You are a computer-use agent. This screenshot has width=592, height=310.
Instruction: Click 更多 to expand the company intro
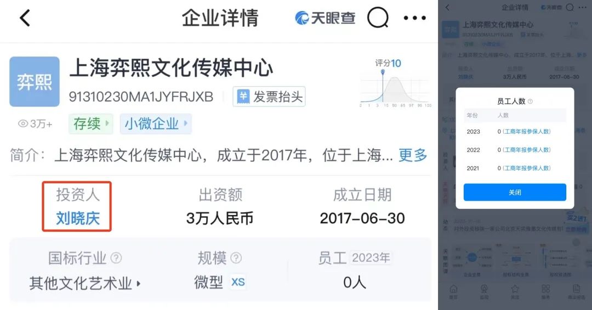pos(413,155)
